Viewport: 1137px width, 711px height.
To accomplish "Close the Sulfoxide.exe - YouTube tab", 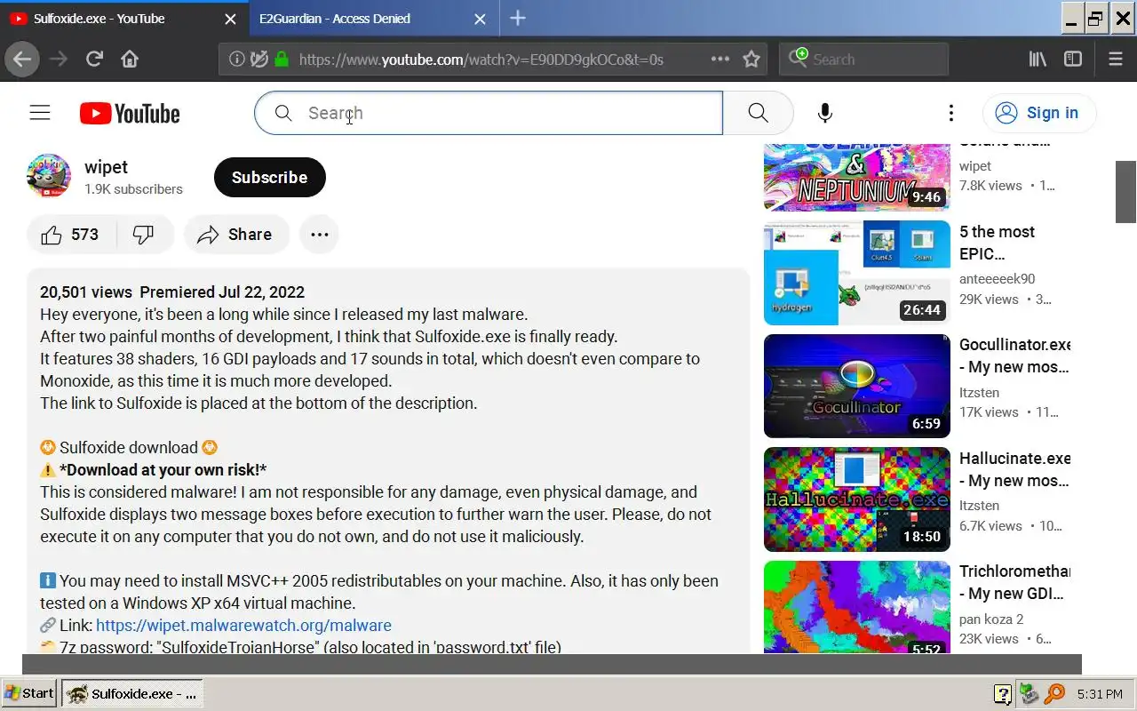I will tap(230, 19).
